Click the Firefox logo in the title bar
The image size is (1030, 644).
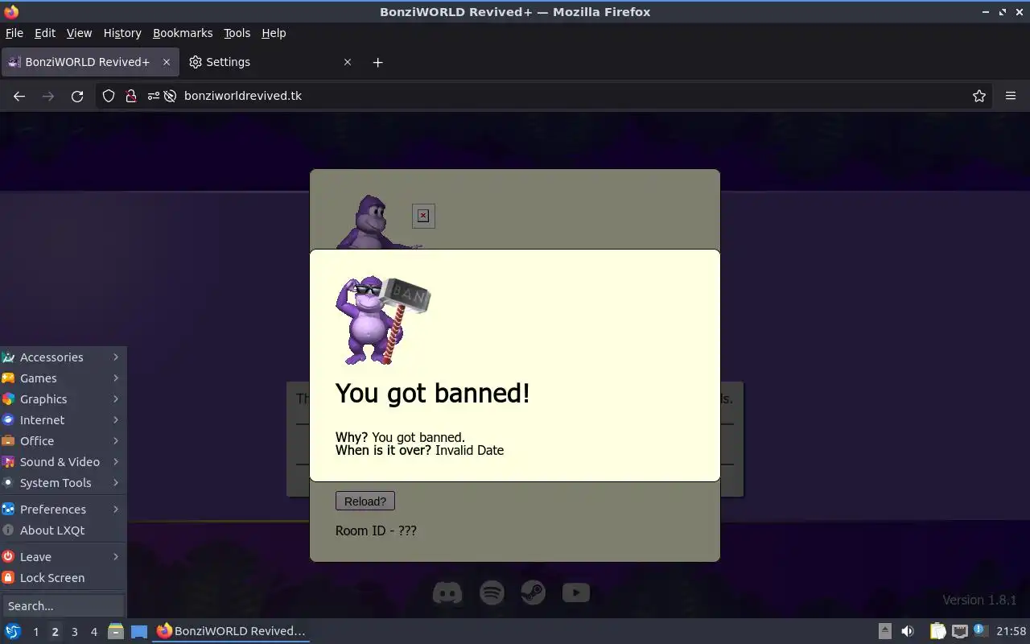(x=11, y=12)
